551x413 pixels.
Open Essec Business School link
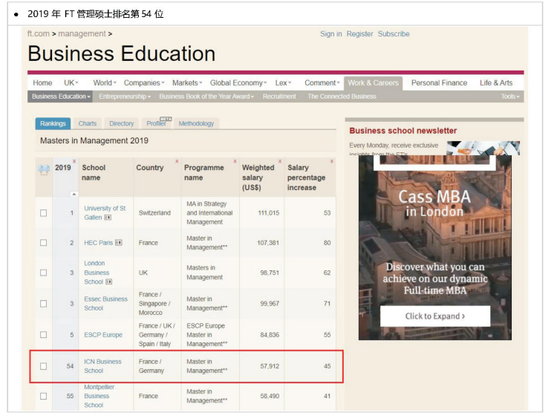[x=105, y=303]
